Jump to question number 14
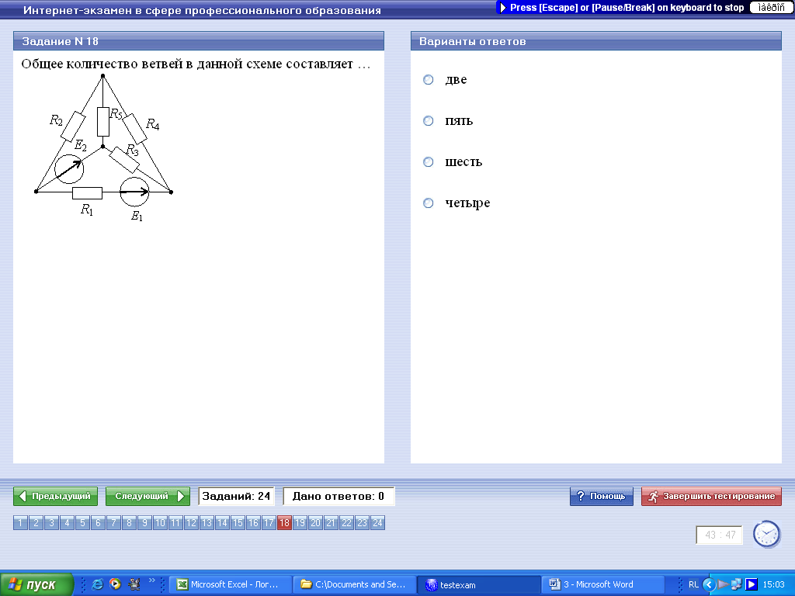 pos(222,522)
